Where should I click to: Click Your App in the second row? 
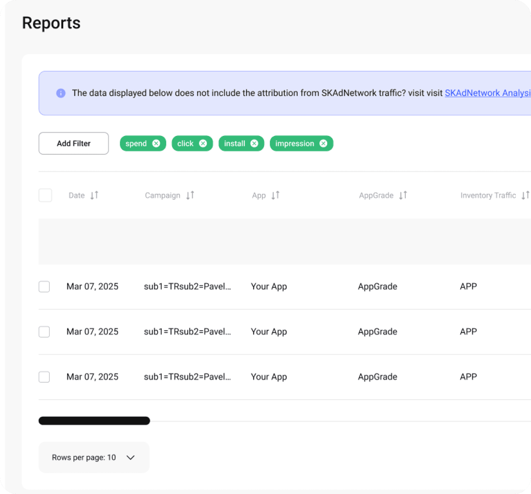click(x=269, y=332)
